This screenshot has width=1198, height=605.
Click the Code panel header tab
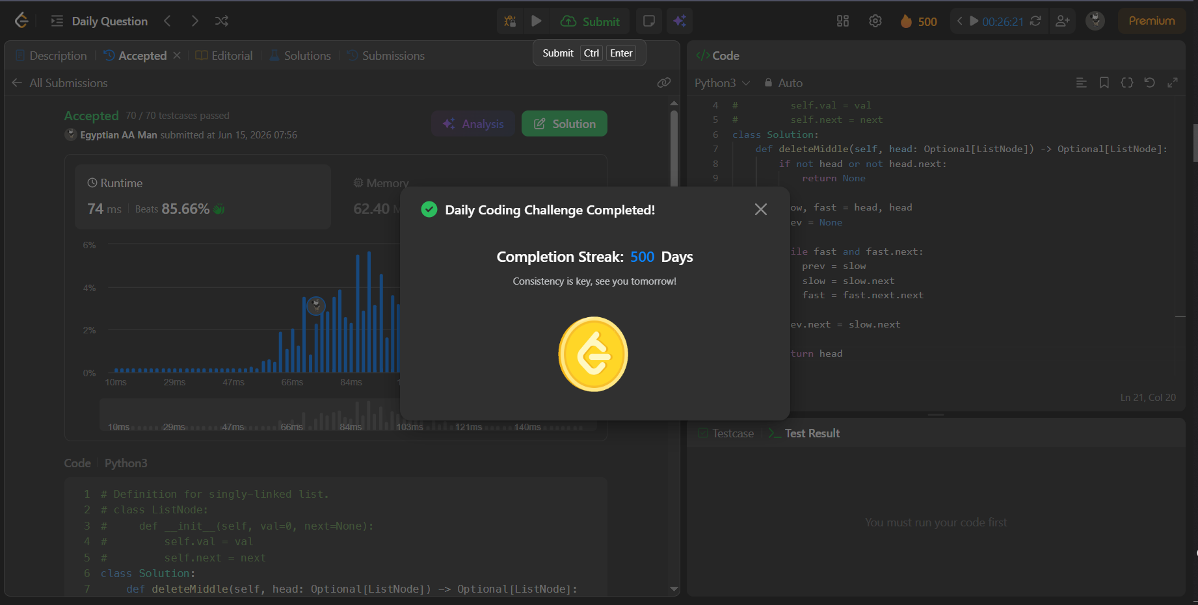point(717,56)
